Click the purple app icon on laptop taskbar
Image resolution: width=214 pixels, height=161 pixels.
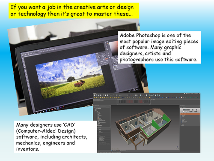point(61,107)
